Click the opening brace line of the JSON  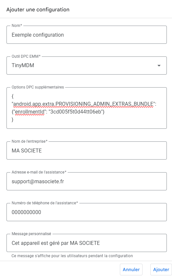click(x=13, y=96)
